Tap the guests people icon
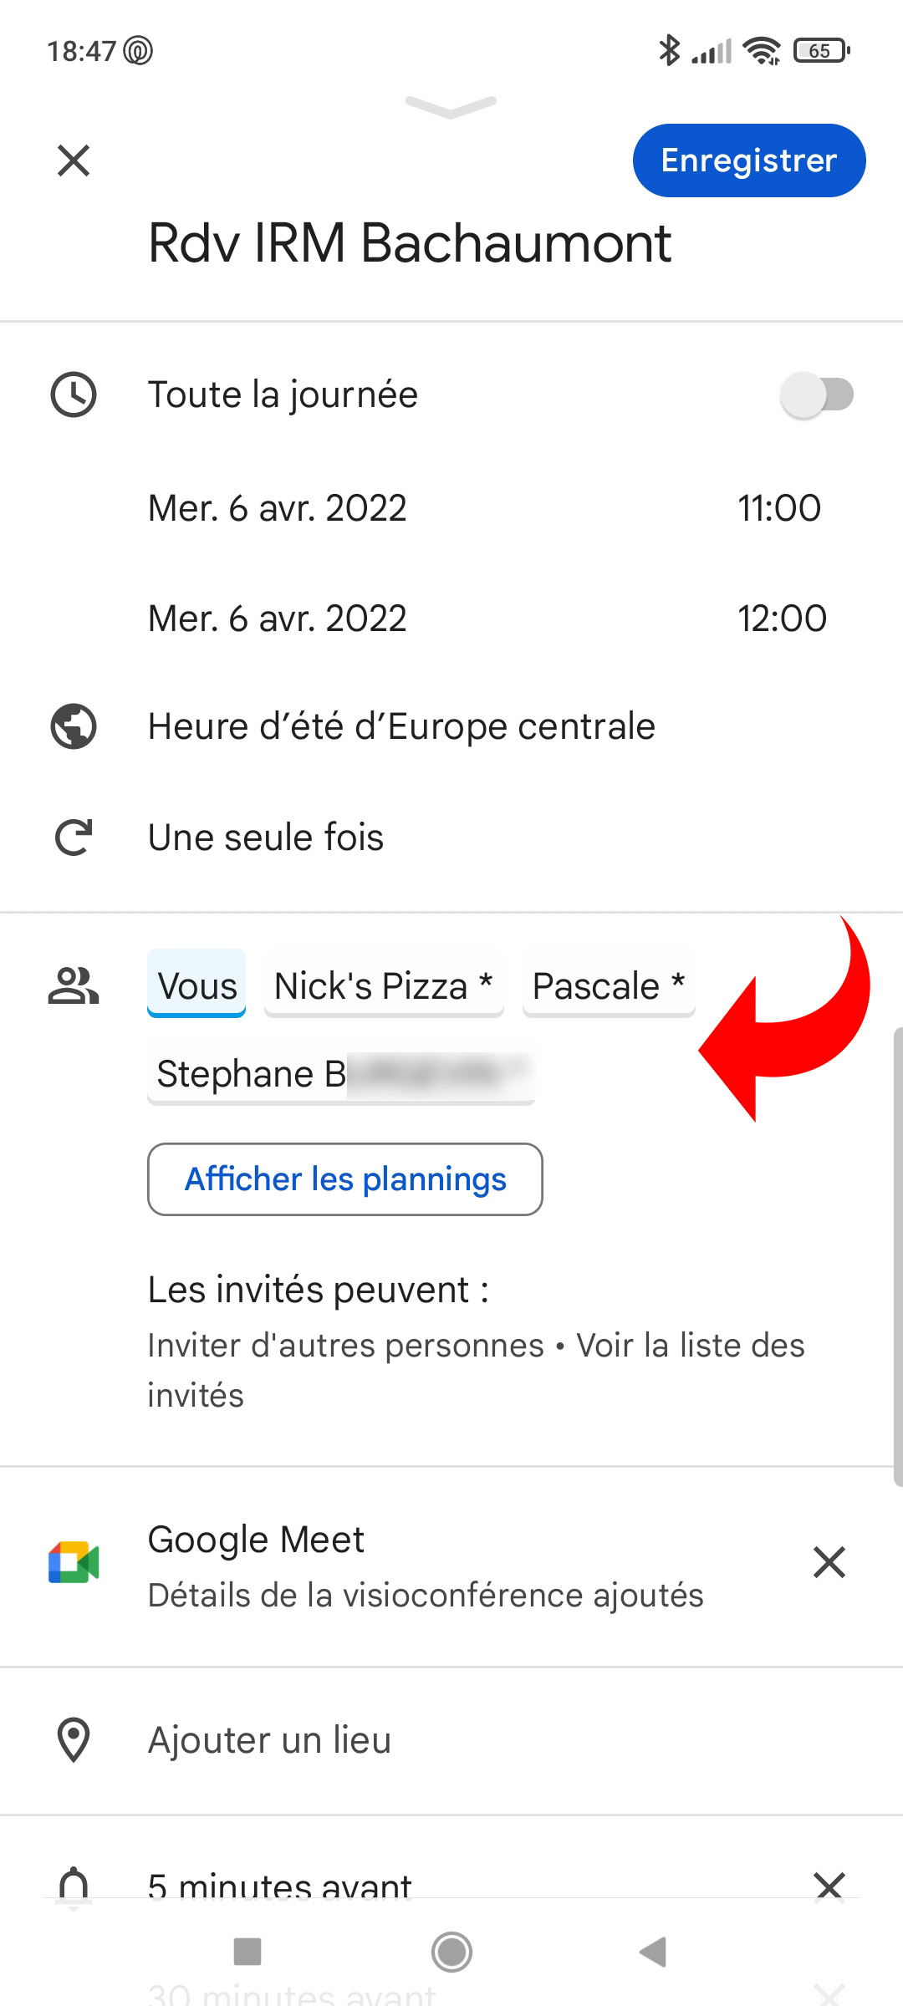This screenshot has width=903, height=2006. click(74, 985)
